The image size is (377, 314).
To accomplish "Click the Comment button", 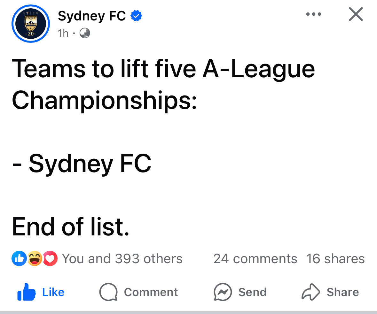I will pos(138,292).
